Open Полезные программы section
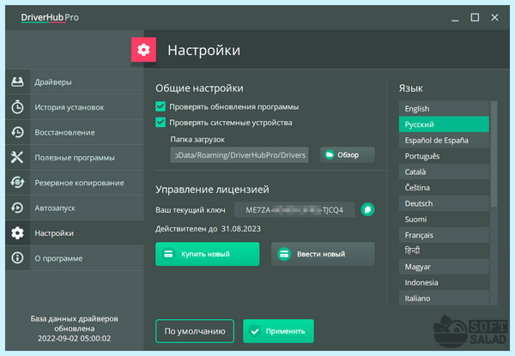Viewport: 515px width, 356px height. pos(75,158)
